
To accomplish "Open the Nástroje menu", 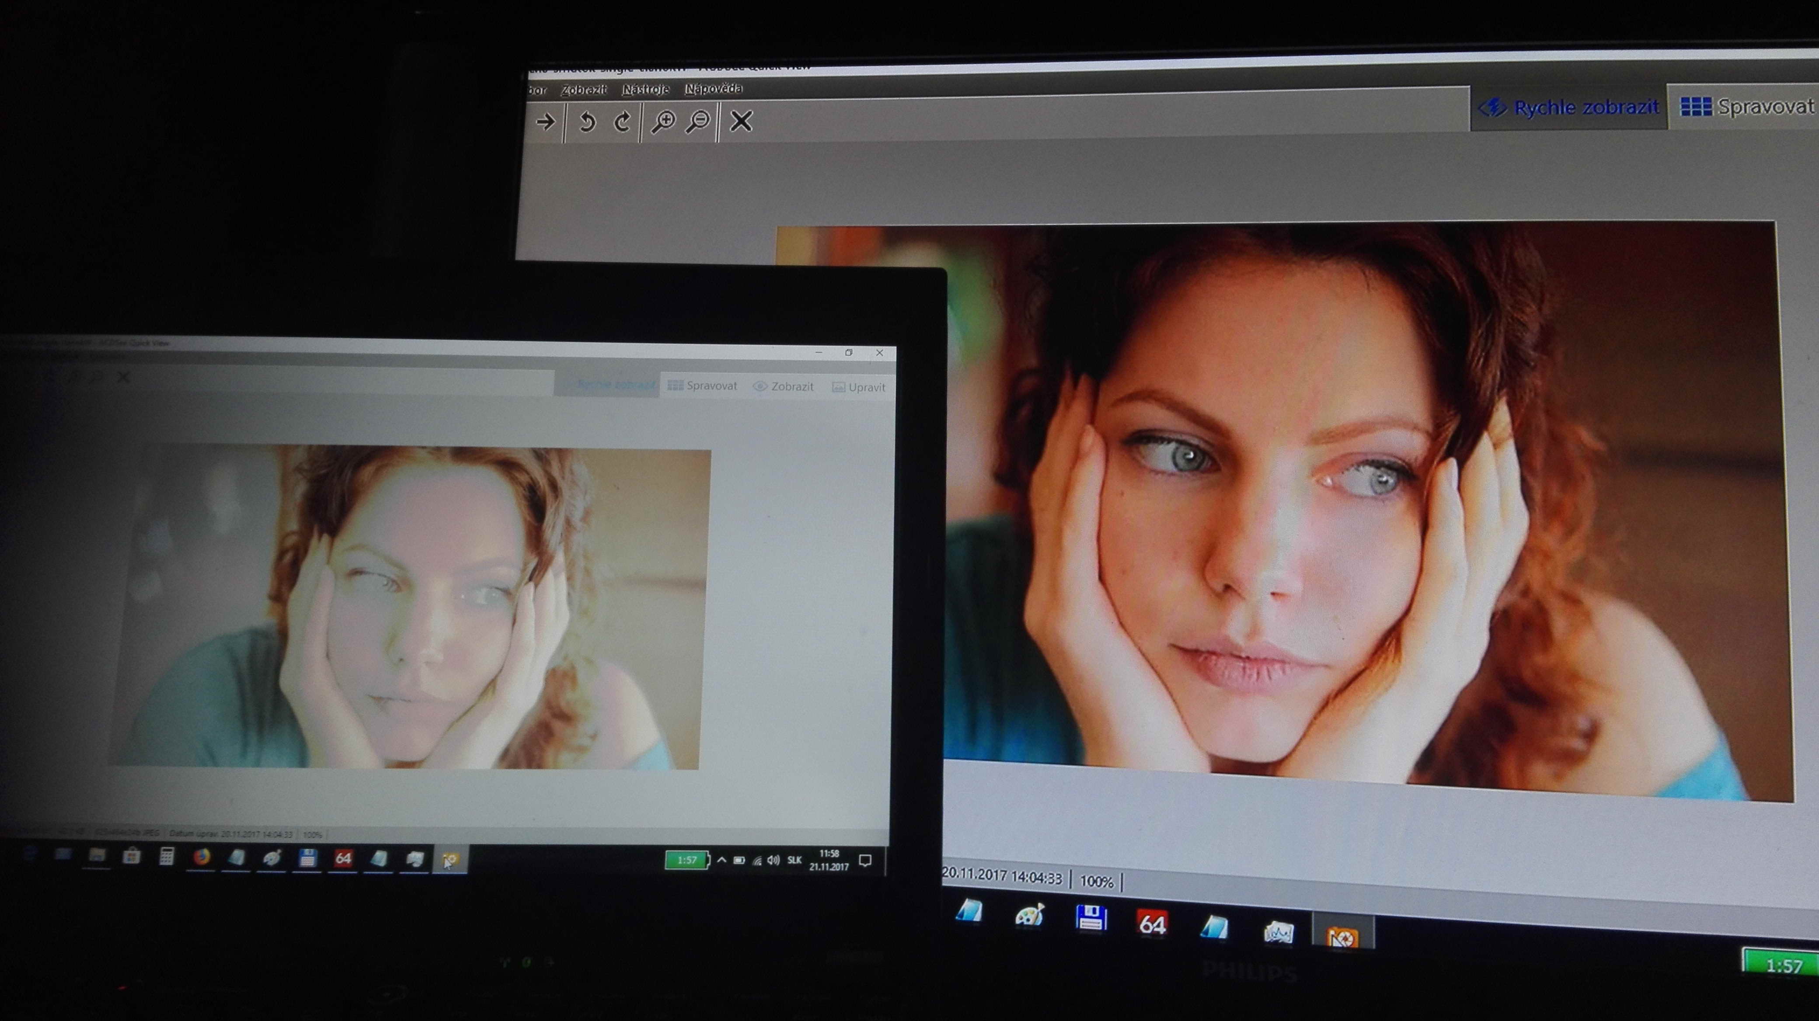I will pyautogui.click(x=645, y=89).
